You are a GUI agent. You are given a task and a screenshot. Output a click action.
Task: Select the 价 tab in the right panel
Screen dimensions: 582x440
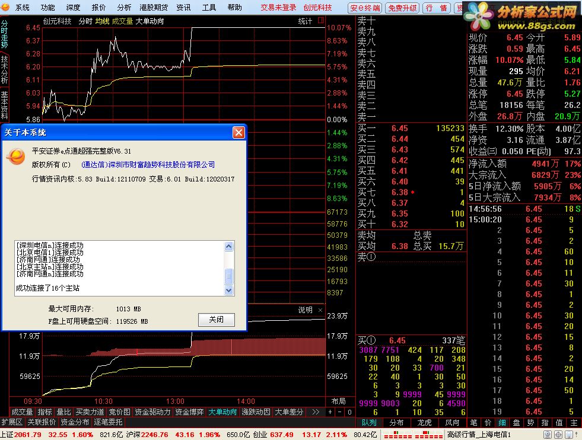click(x=488, y=423)
